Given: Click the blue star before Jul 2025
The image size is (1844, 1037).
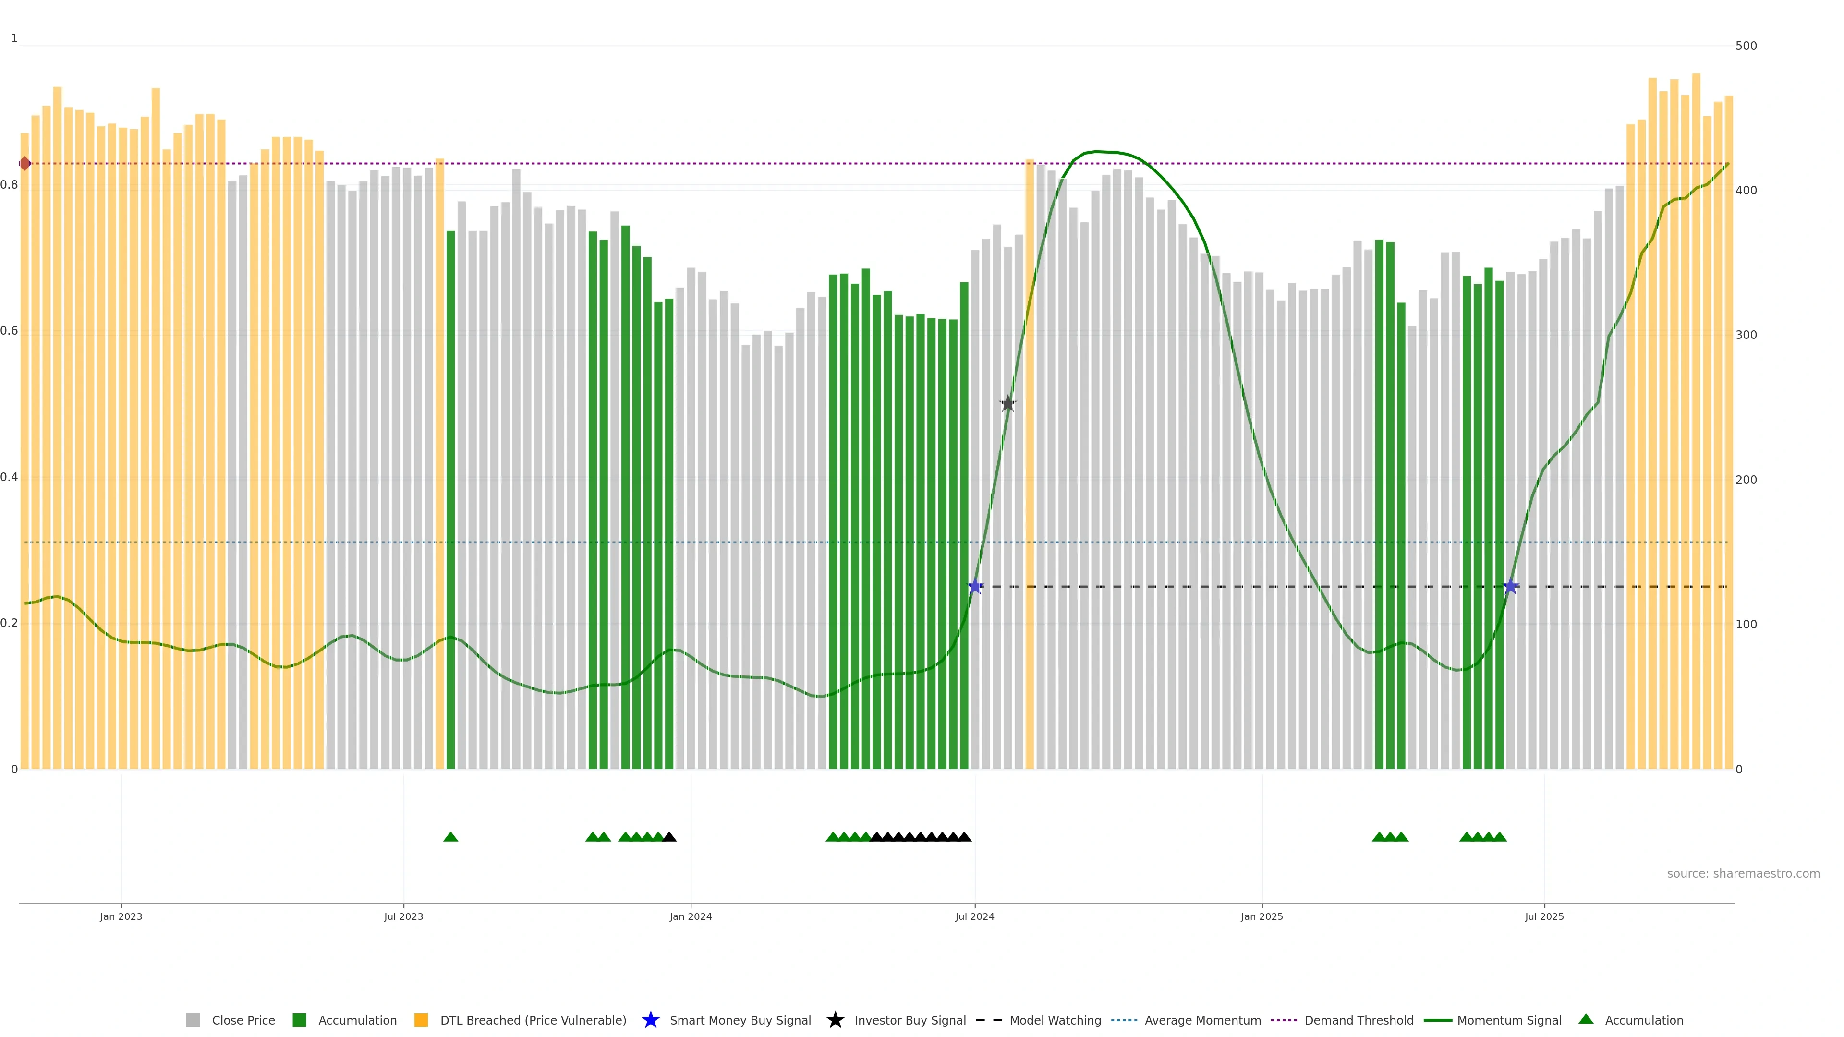Looking at the screenshot, I should (1510, 586).
